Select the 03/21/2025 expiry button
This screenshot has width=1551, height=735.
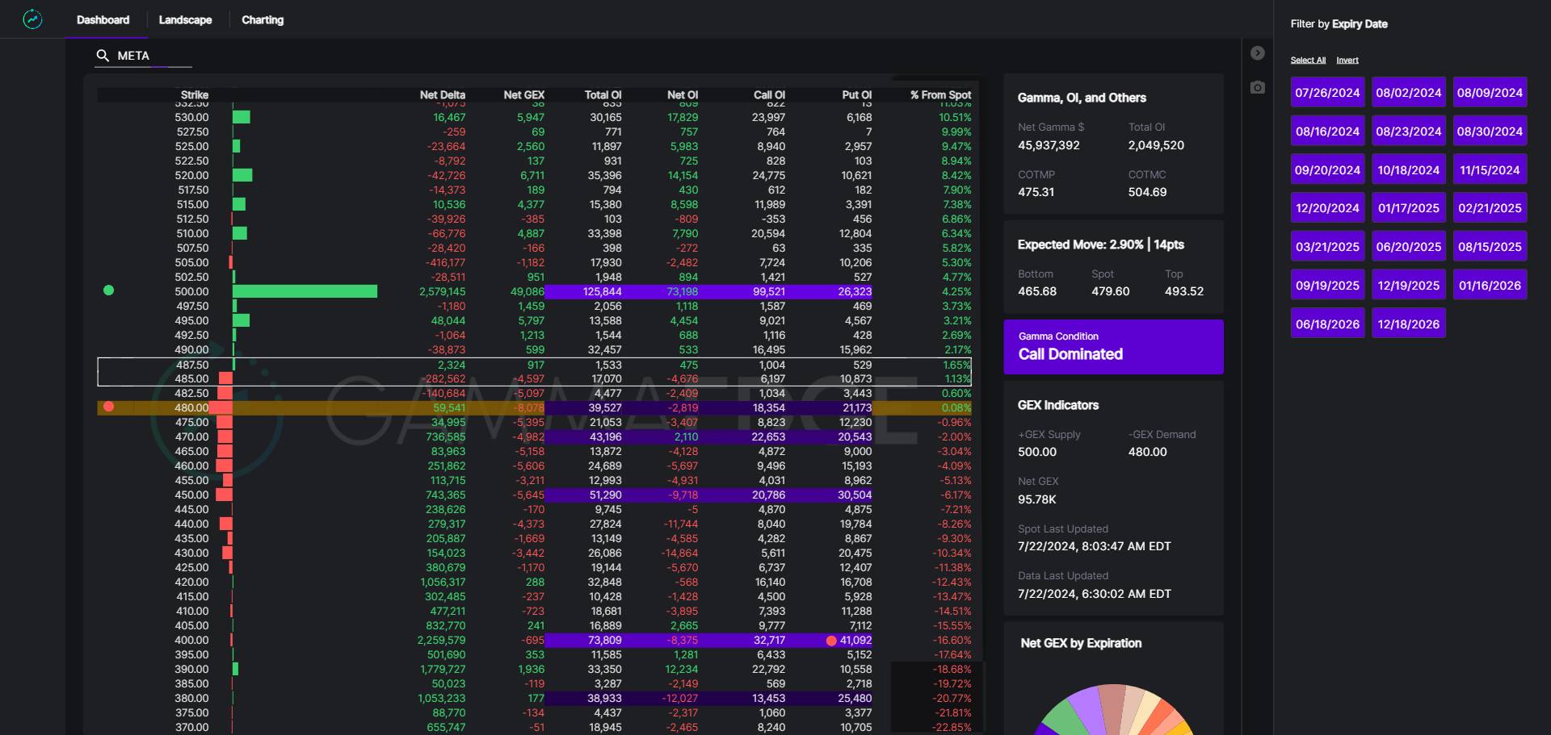click(x=1327, y=247)
